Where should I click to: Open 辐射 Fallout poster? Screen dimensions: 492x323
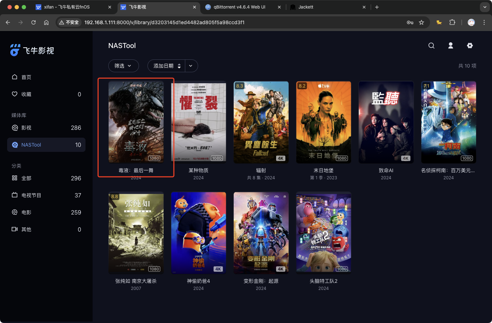(261, 122)
